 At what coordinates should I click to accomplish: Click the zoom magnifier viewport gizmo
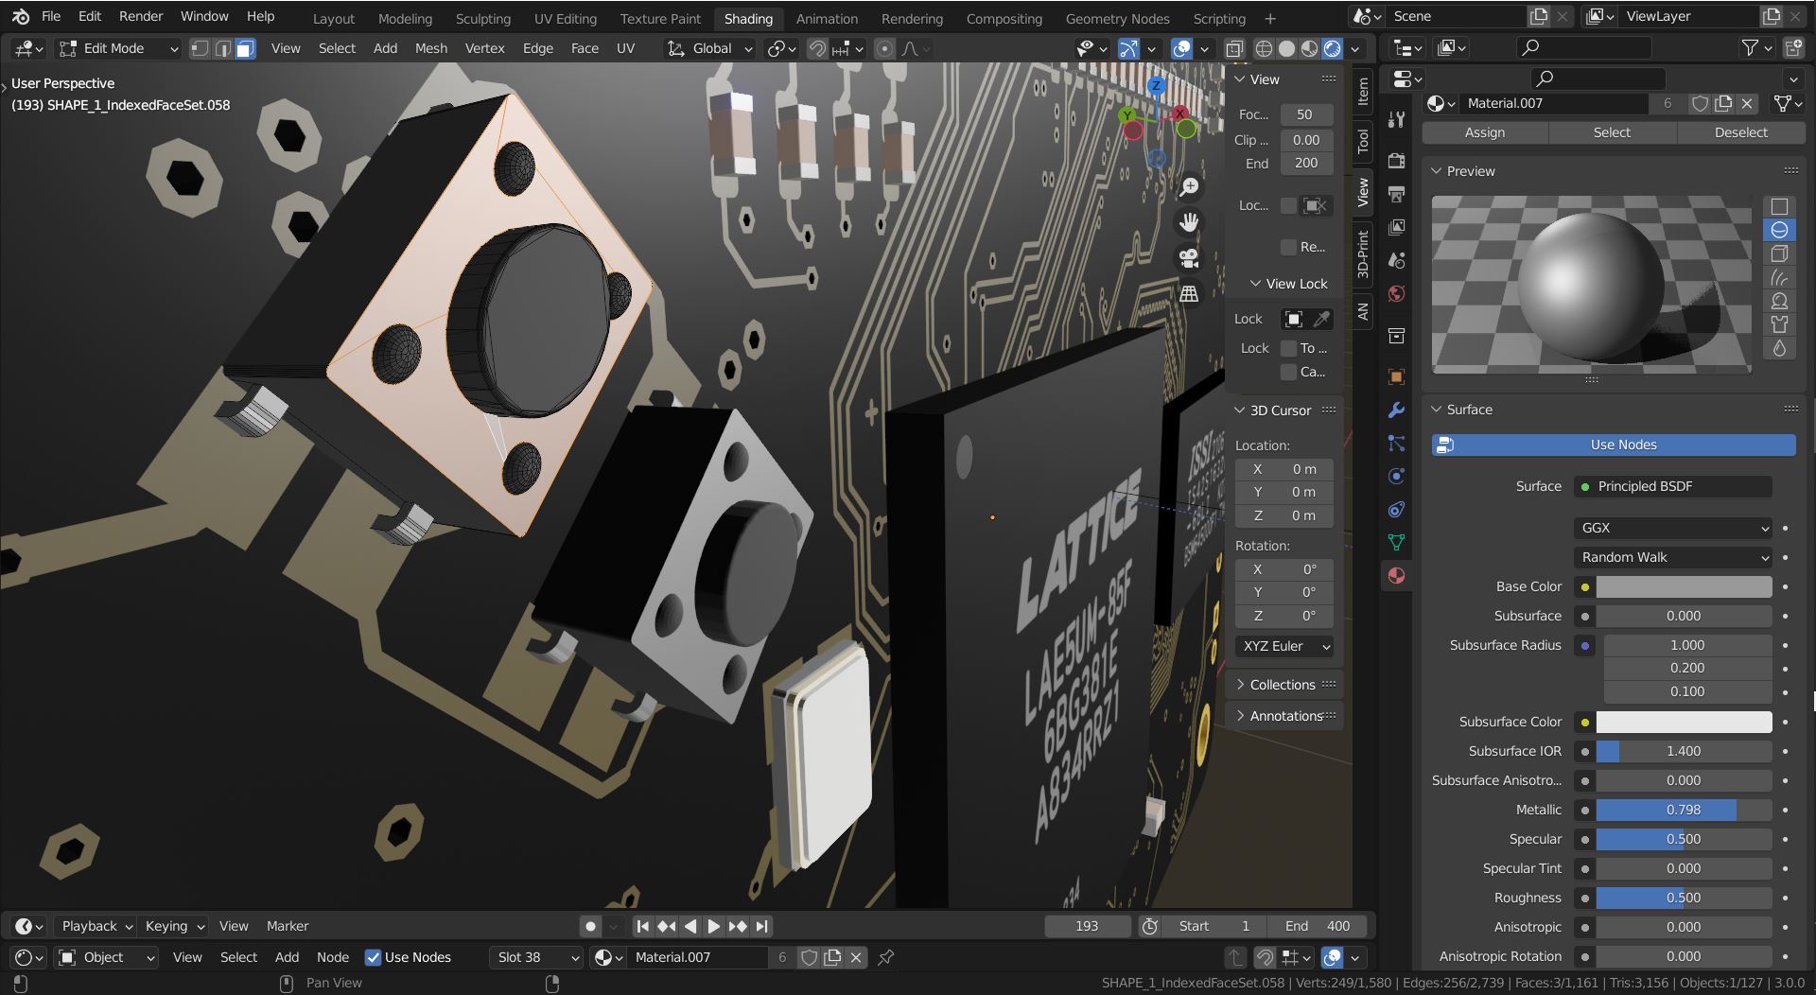(1189, 187)
